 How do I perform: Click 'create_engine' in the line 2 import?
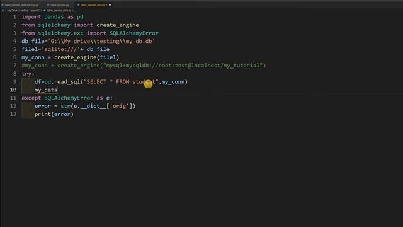pyautogui.click(x=118, y=25)
